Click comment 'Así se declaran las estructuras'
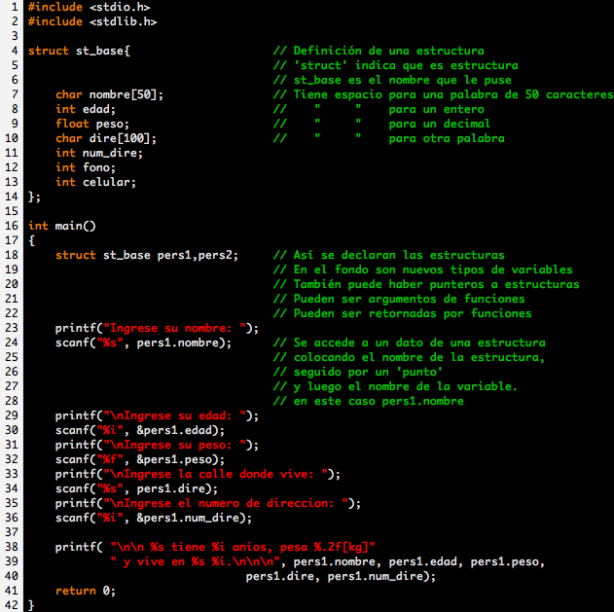The height and width of the screenshot is (612, 614). click(399, 255)
